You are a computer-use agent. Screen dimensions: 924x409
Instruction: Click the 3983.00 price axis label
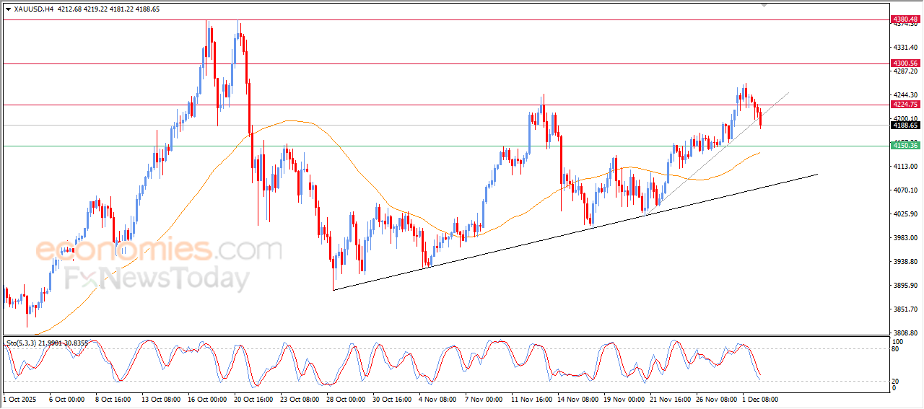(x=905, y=238)
